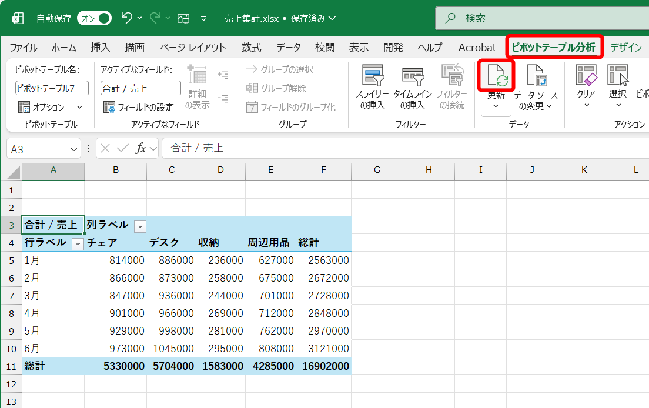
Task: Switch to the データ tab
Action: 289,48
